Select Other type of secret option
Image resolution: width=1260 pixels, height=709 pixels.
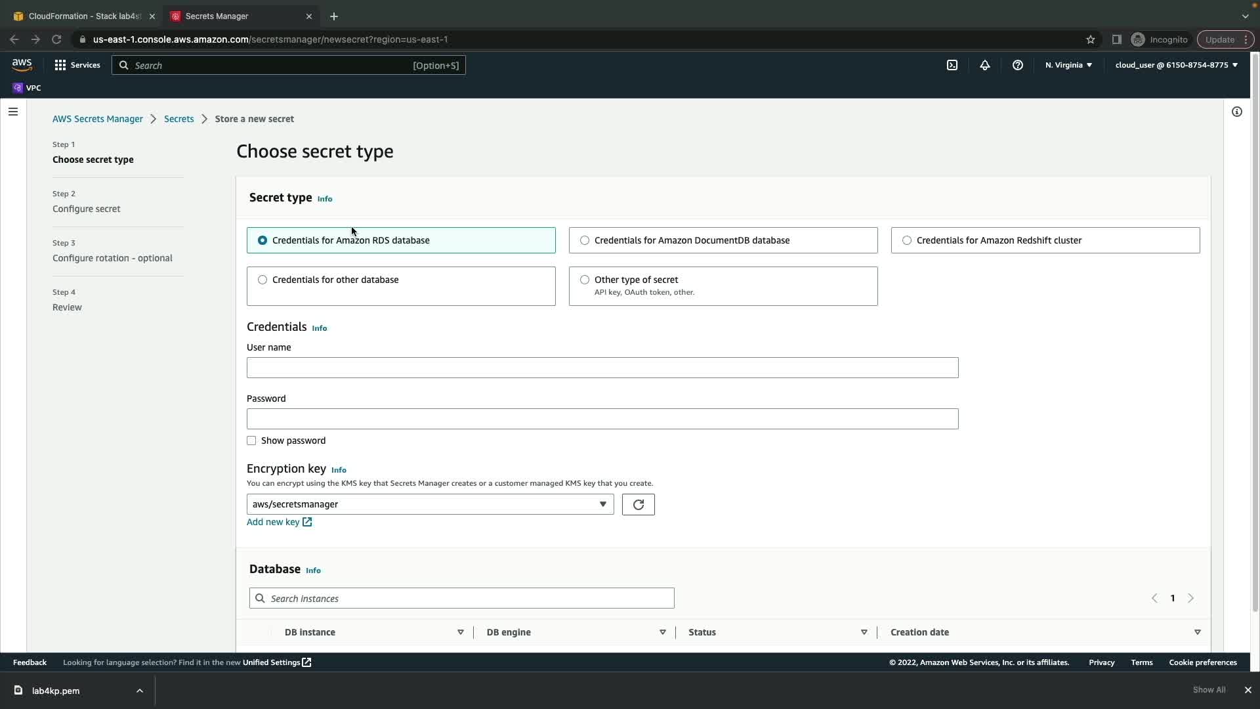coord(585,280)
